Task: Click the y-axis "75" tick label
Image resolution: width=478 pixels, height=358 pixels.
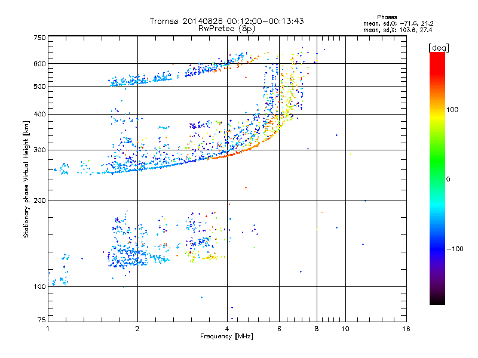Action: point(42,320)
